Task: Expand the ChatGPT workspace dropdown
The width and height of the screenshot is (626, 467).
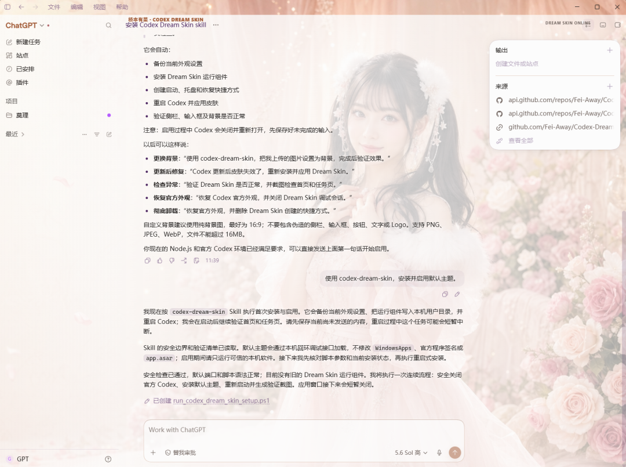Action: (25, 25)
